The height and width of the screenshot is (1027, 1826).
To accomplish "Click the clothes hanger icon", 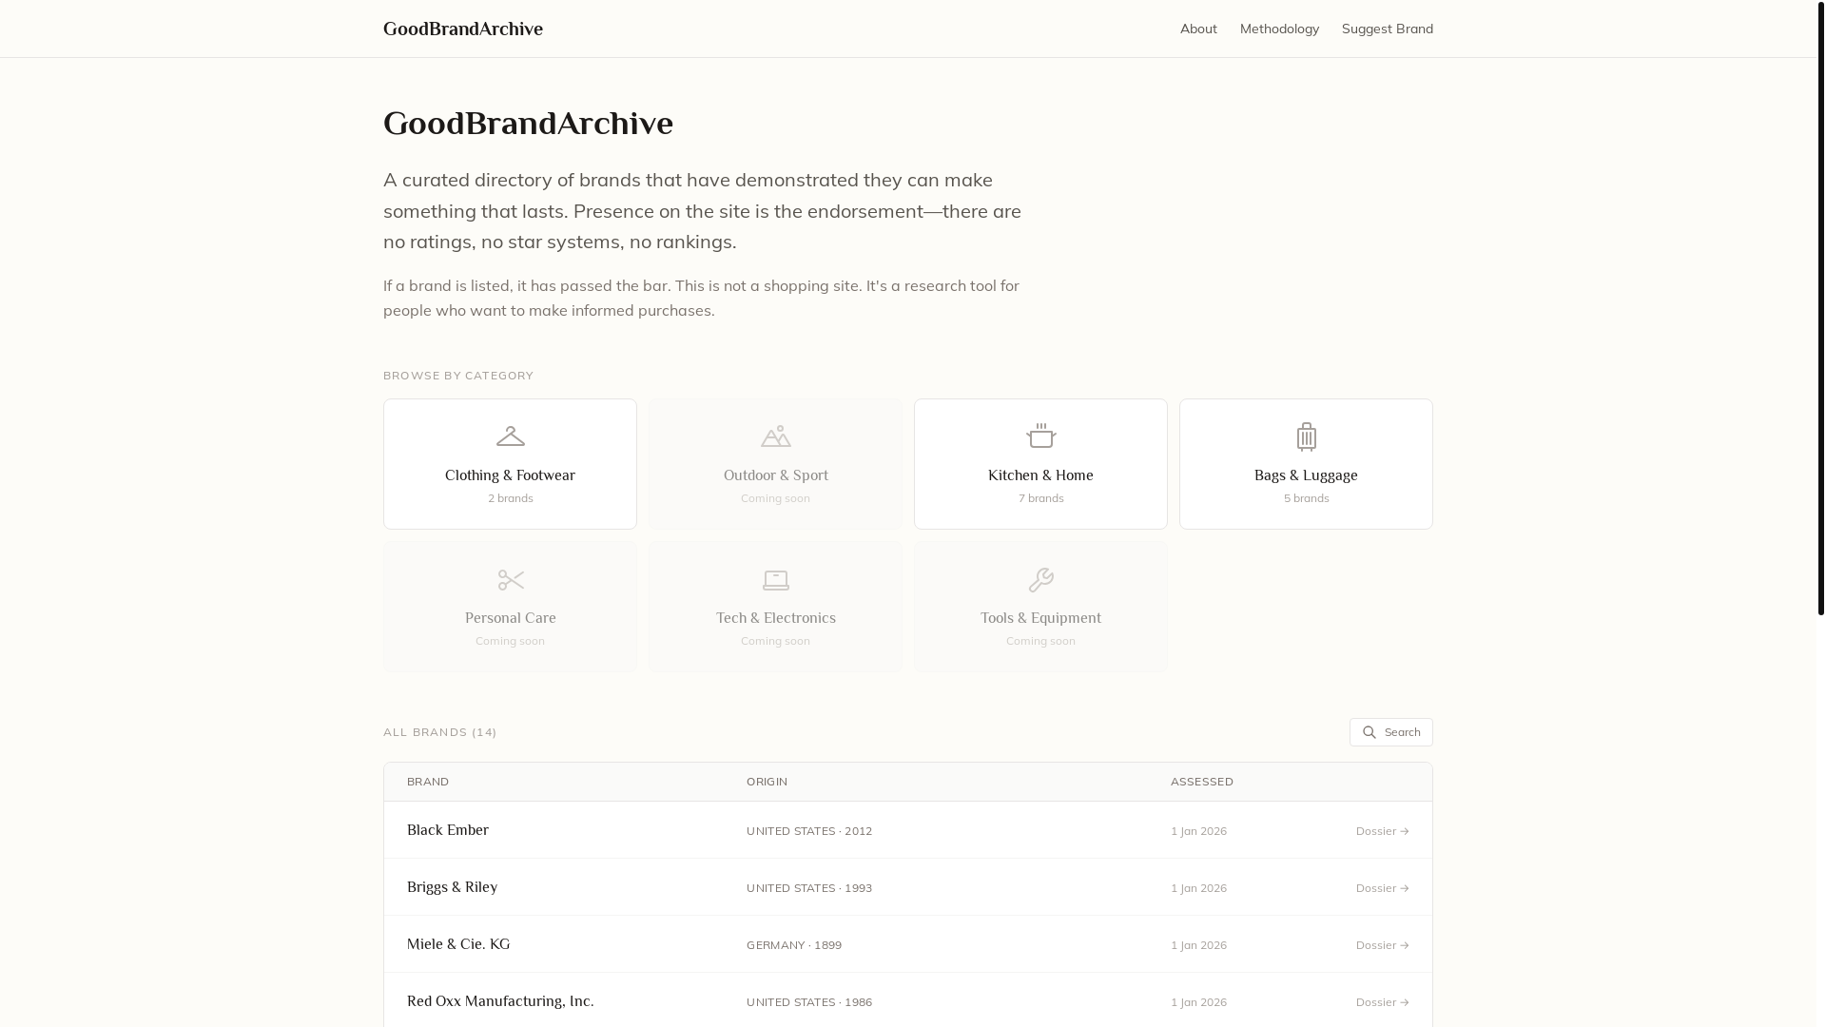I will coord(511,436).
